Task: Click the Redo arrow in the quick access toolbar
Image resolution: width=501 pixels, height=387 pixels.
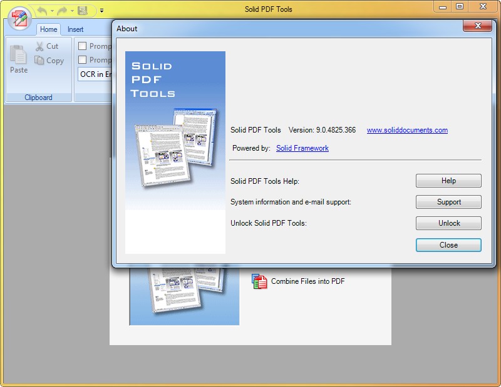Action: (62, 11)
